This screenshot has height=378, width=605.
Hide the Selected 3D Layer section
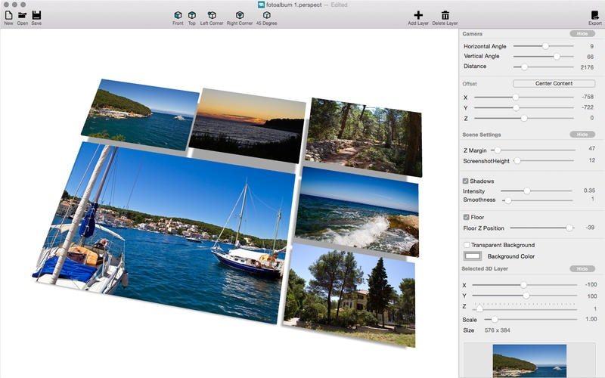[x=582, y=268]
